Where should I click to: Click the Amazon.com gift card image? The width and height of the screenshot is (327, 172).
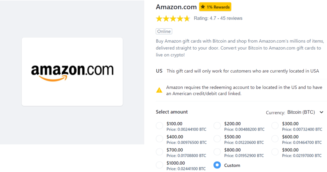point(72,72)
